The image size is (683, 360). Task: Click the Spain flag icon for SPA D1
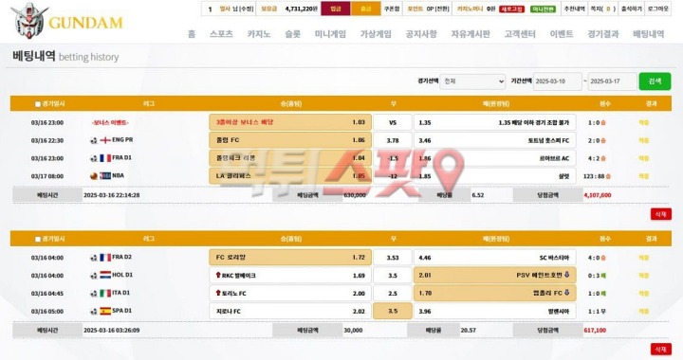pos(105,312)
